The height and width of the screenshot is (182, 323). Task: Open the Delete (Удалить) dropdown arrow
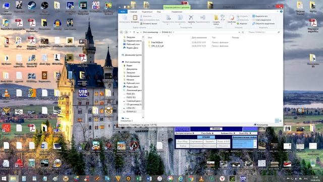coord(191,24)
